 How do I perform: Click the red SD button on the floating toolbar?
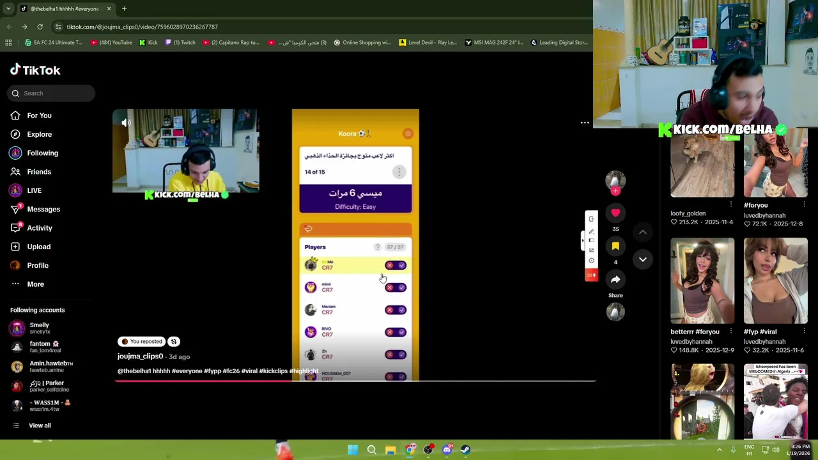[x=591, y=275]
